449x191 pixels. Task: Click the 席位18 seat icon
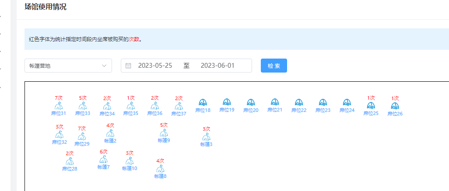pos(203,102)
